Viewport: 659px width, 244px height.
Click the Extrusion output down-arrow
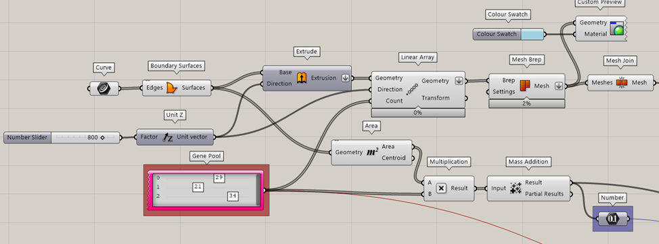345,78
